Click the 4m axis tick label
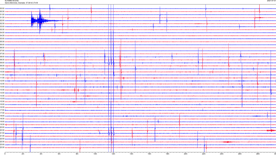Viewport: 276px width, 155px height. click(41, 154)
